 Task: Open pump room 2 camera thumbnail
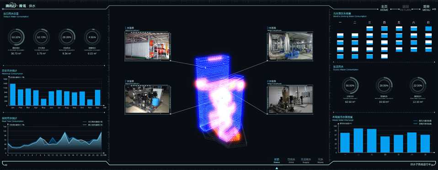coord(147,99)
